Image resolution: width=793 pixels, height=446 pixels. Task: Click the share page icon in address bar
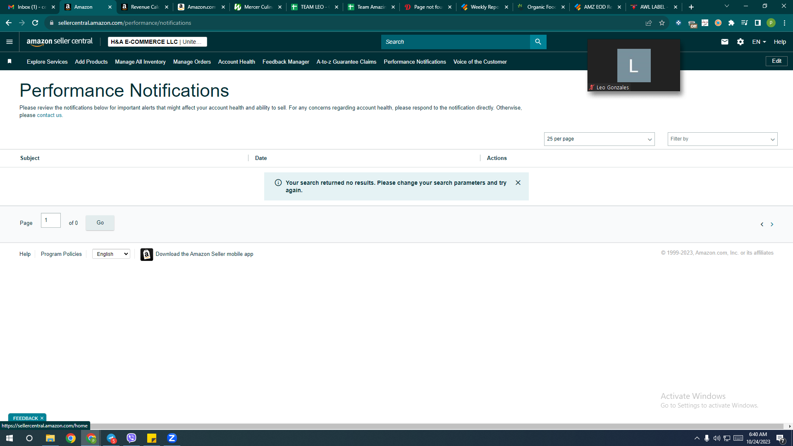point(649,23)
